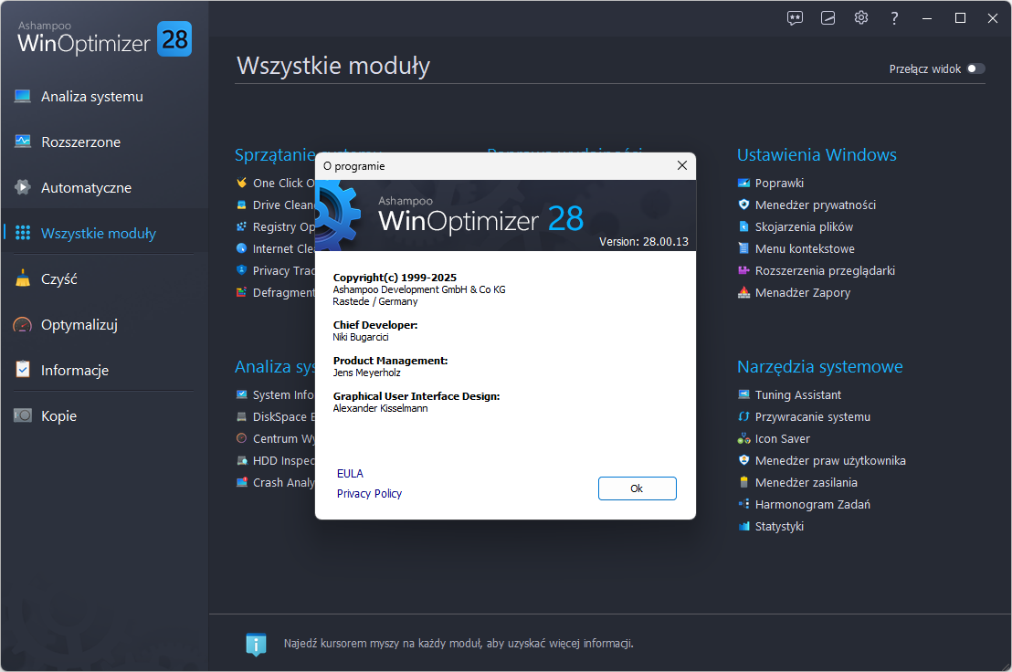Image resolution: width=1012 pixels, height=672 pixels.
Task: Click the Wszystkie moduły grid icon
Action: pyautogui.click(x=23, y=233)
